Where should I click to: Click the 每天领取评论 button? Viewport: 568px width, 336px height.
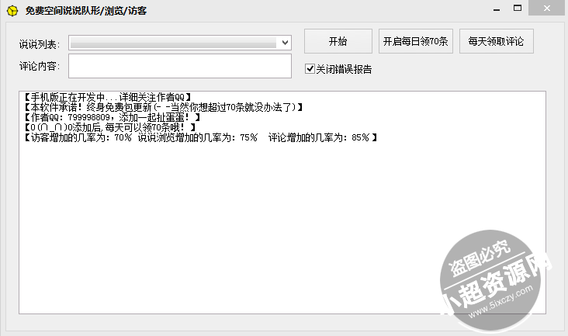[497, 41]
